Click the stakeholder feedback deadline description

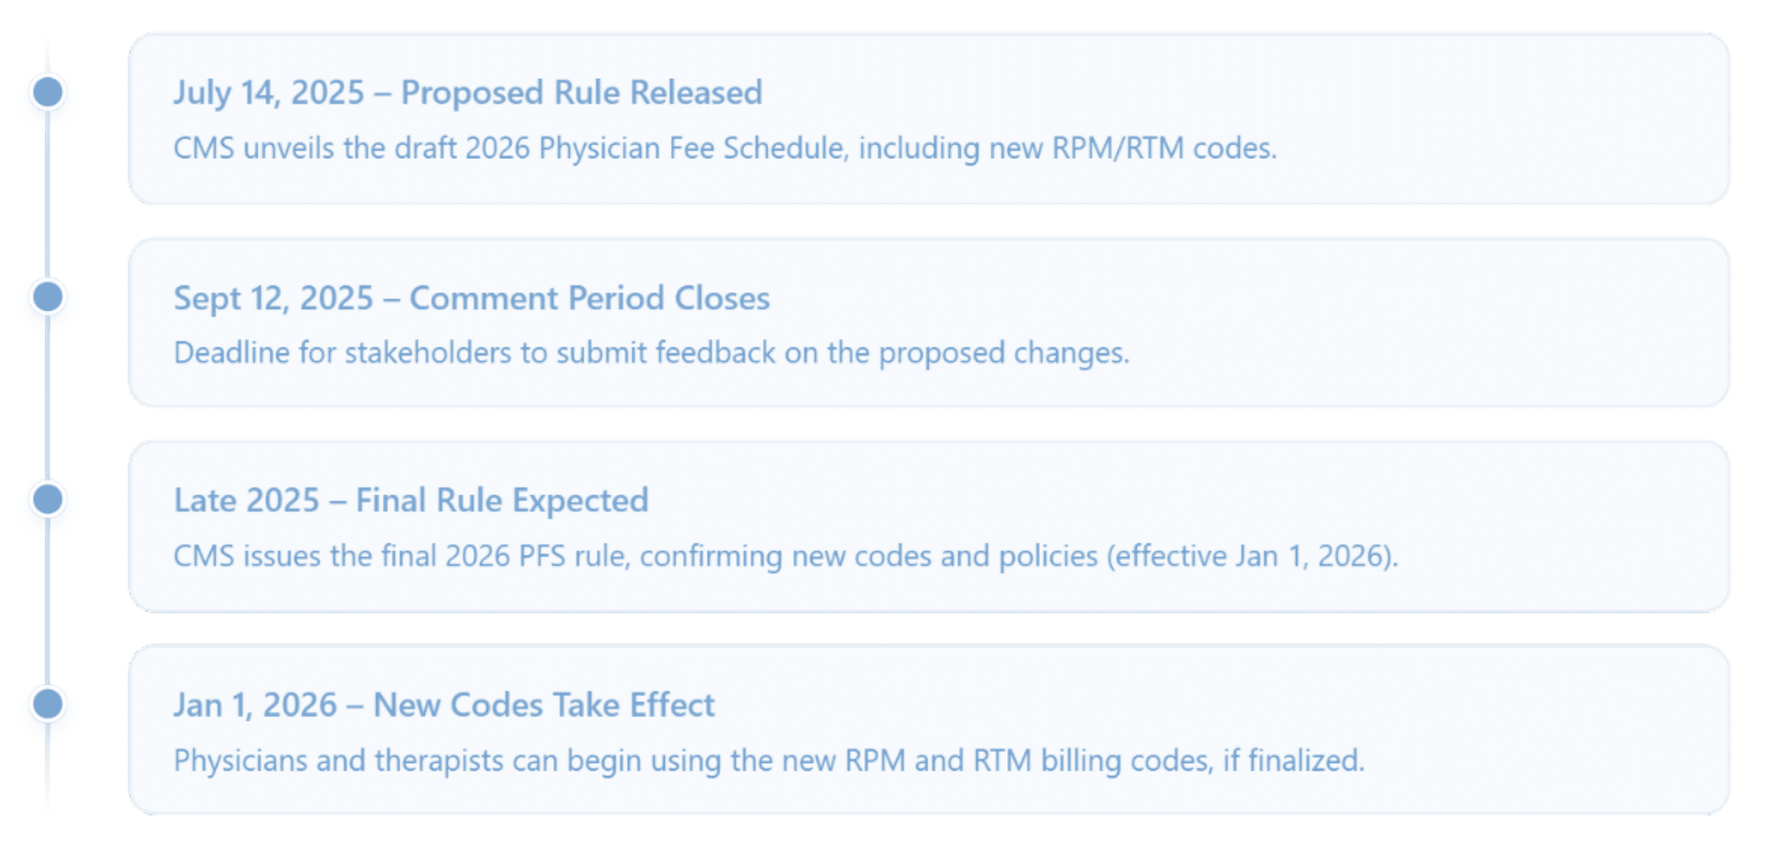[x=652, y=353]
